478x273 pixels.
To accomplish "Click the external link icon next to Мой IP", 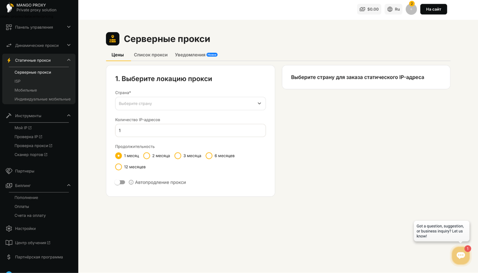I will coord(30,128).
